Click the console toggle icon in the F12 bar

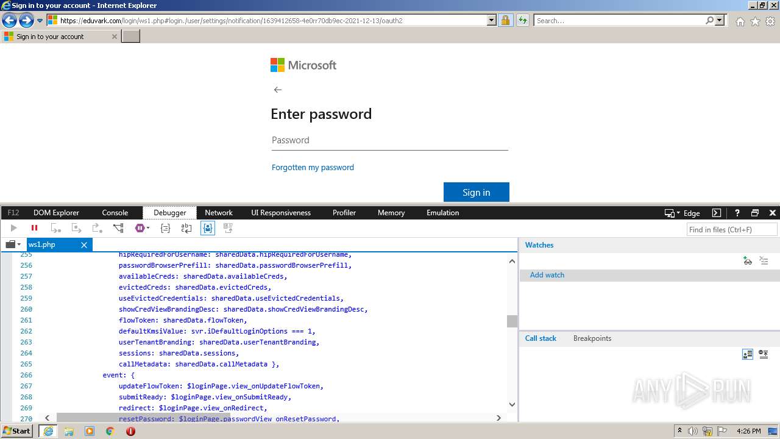coord(717,213)
